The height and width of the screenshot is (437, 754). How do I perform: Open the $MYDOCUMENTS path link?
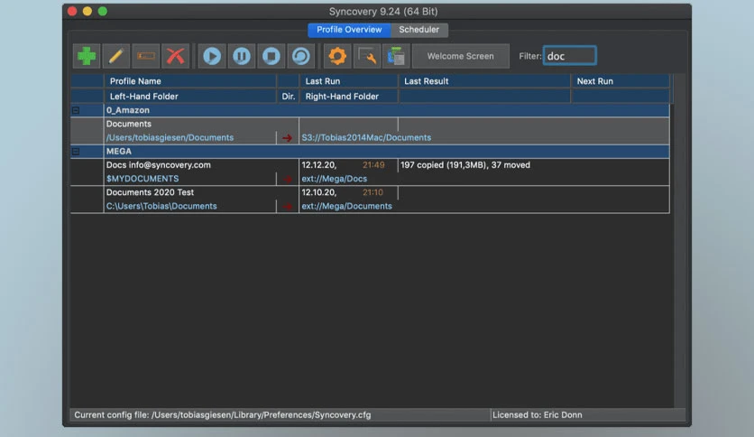point(143,179)
